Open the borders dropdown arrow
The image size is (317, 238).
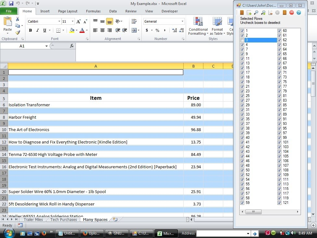[x=63, y=30]
